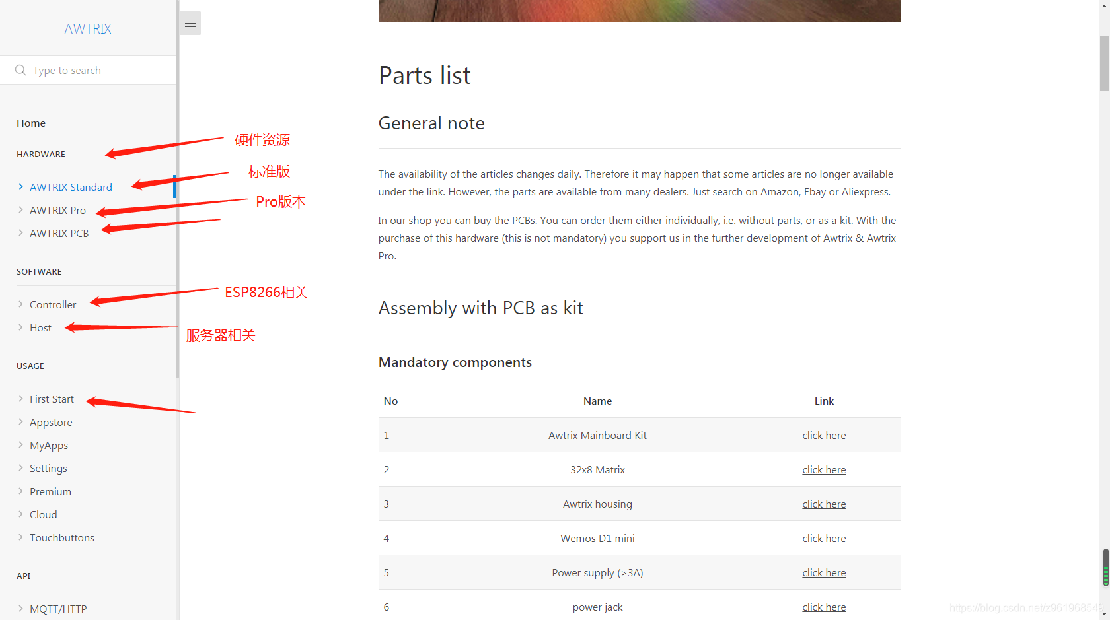Click the USAGE section label
This screenshot has width=1110, height=620.
click(x=30, y=366)
